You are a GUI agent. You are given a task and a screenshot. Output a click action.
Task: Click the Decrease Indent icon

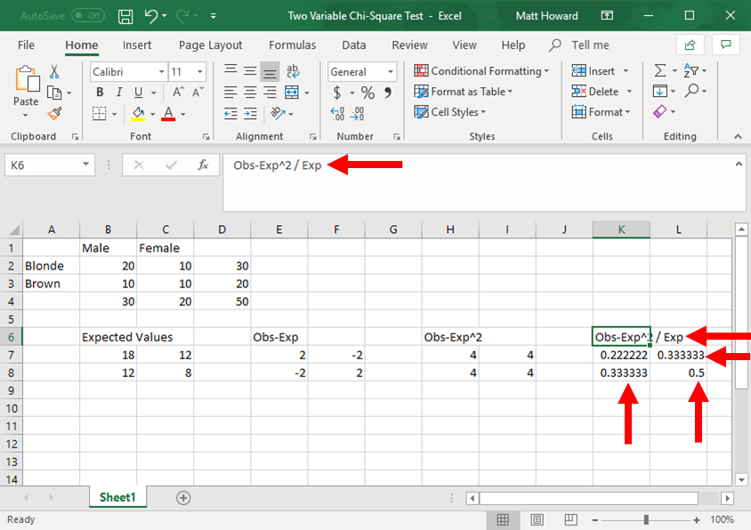pos(230,114)
